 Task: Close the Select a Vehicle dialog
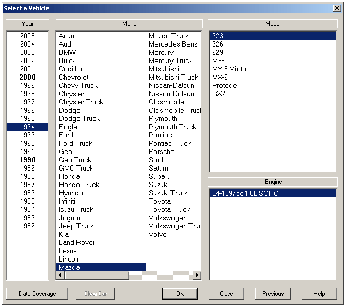pos(337,8)
